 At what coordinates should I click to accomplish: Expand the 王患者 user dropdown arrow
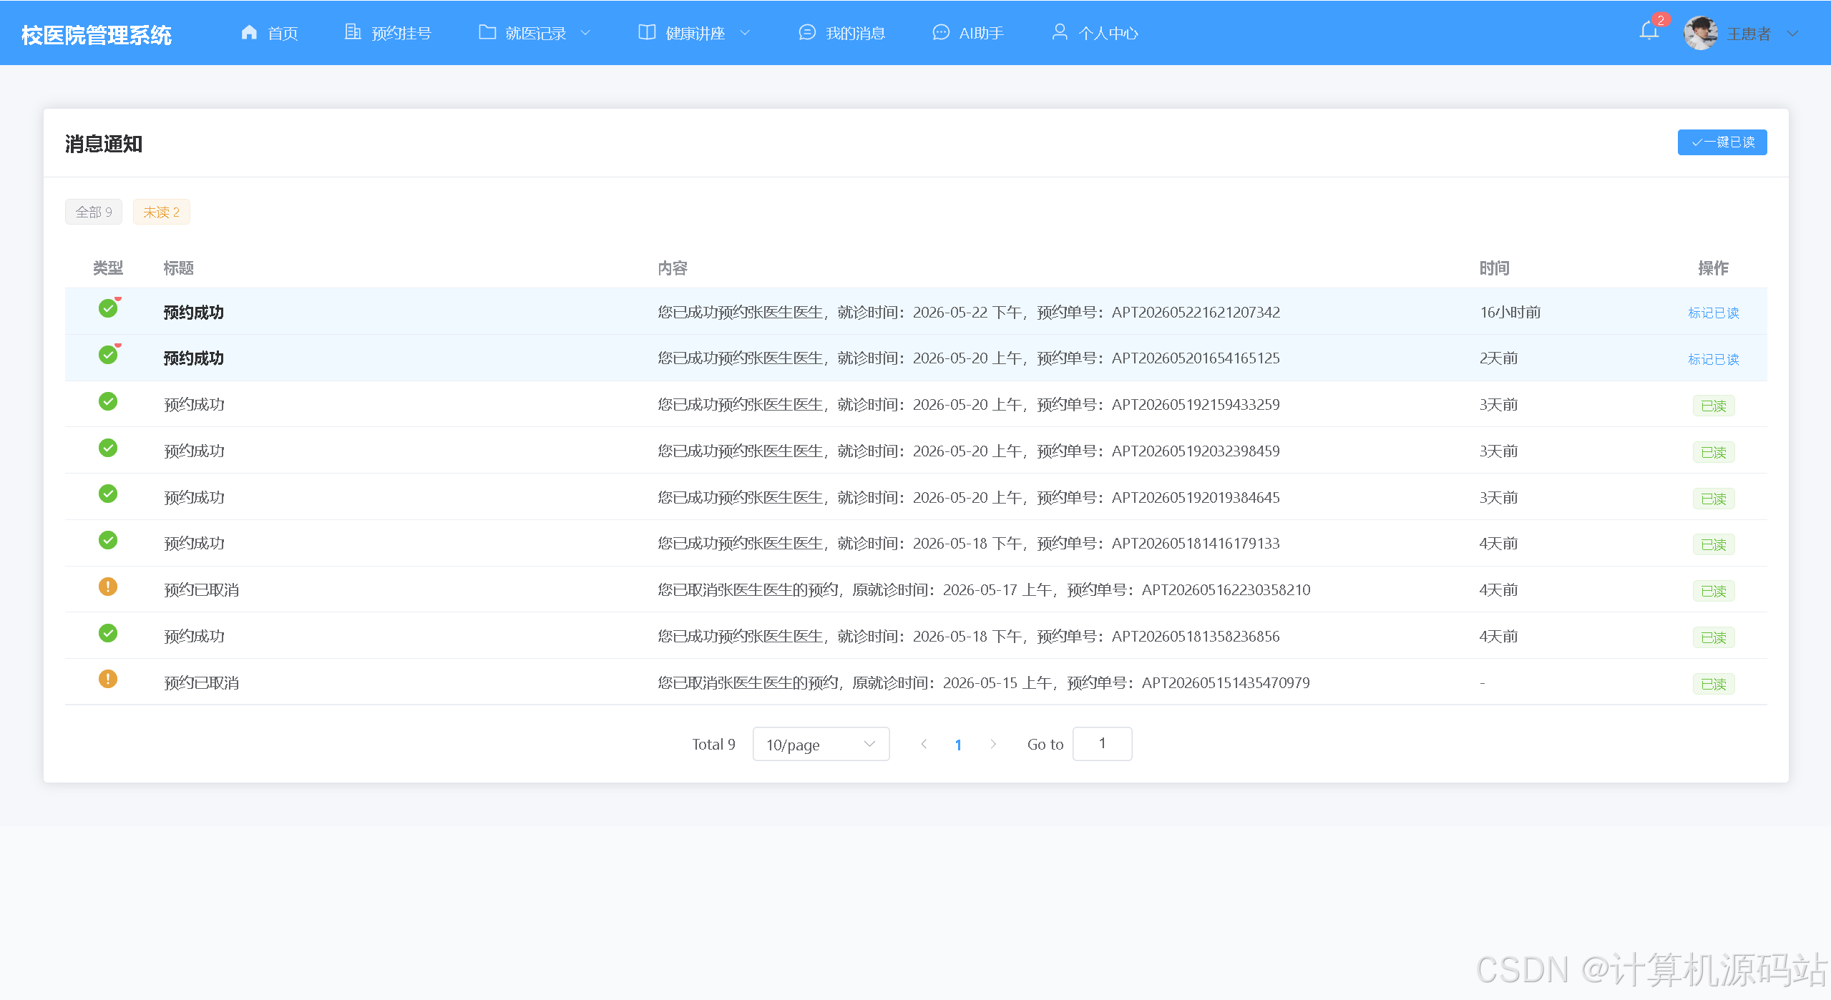(1792, 34)
